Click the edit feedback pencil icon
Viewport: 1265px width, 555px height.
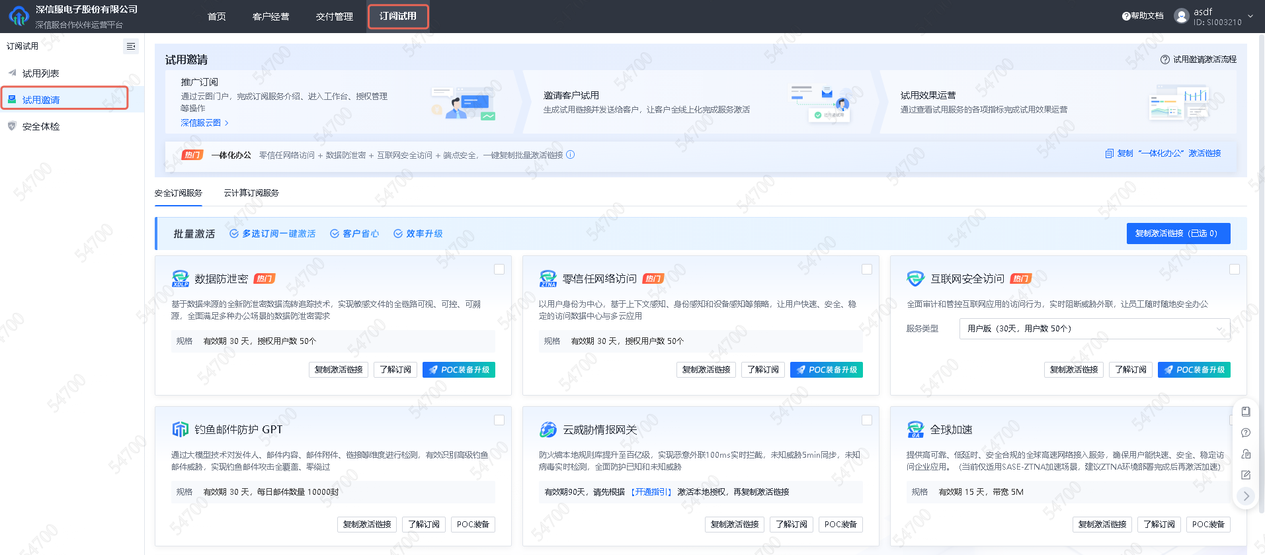click(1246, 475)
